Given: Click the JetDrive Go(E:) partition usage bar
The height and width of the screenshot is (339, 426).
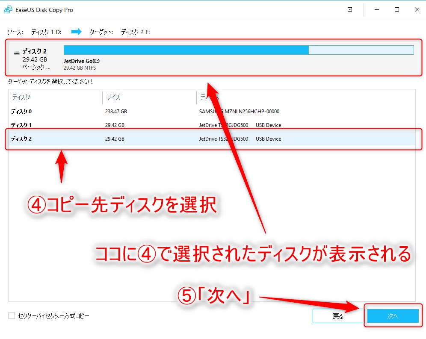Looking at the screenshot, I should click(x=239, y=50).
